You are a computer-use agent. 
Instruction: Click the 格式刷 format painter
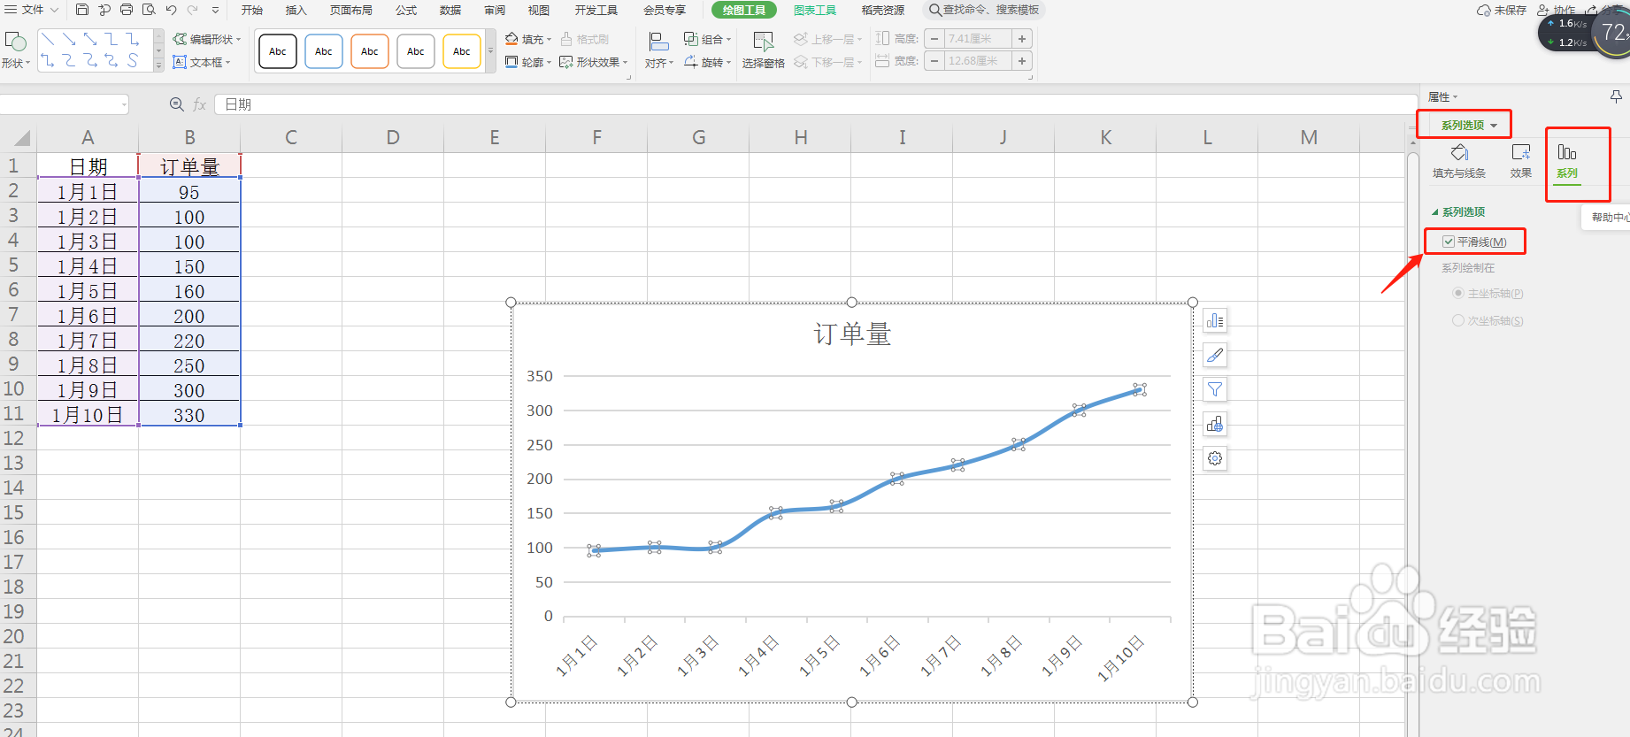(x=585, y=39)
